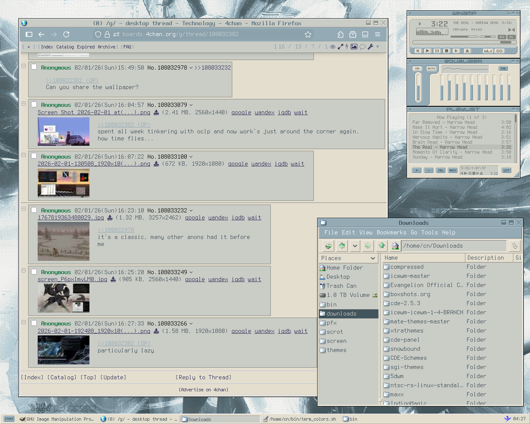Collapse the post No.108033079 with its hide toggle
Viewport: 530px width, 424px height.
pyautogui.click(x=24, y=104)
